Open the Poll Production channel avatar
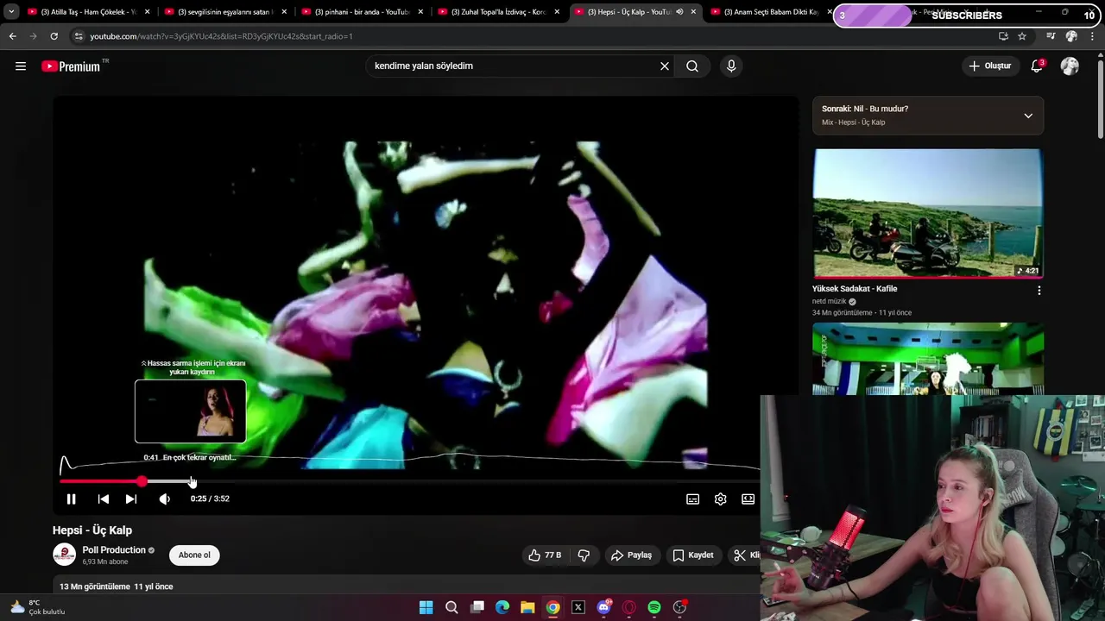Image resolution: width=1105 pixels, height=621 pixels. 65,555
